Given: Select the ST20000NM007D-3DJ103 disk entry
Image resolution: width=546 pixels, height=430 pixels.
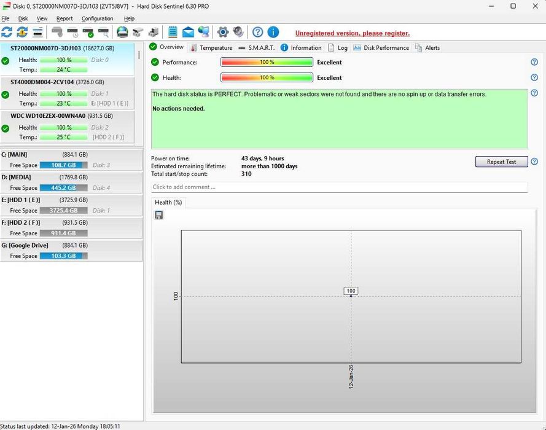Looking at the screenshot, I should pos(67,58).
